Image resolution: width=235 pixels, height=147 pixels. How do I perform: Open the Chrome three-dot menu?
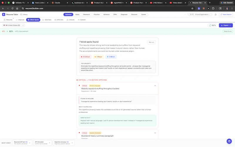[232, 9]
